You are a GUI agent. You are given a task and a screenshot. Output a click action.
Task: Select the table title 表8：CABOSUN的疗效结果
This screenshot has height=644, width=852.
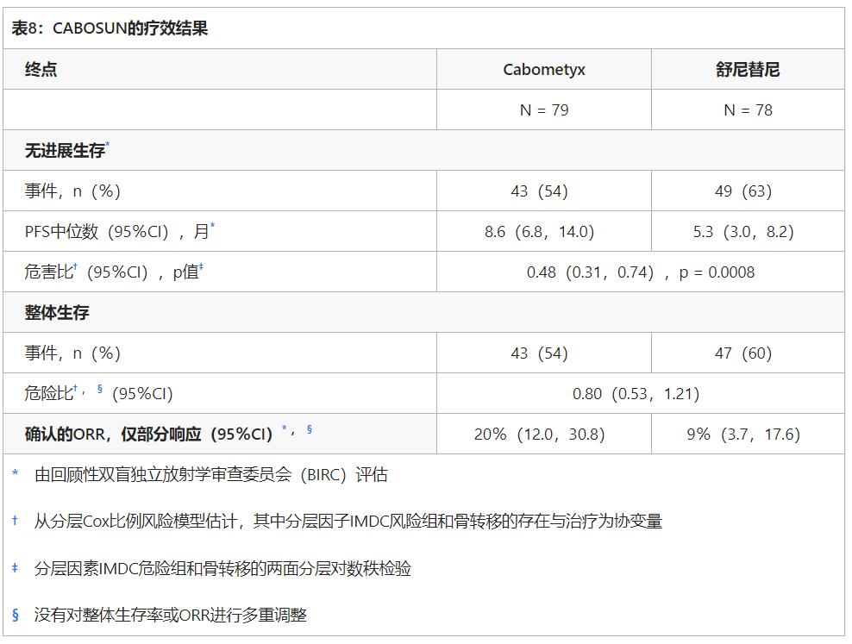(110, 28)
